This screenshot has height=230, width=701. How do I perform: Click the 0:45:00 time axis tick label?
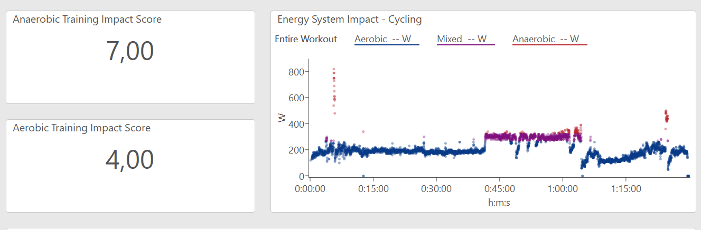500,188
